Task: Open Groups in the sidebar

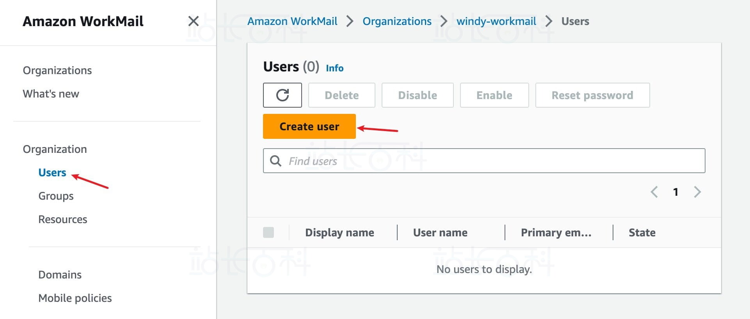Action: point(56,196)
